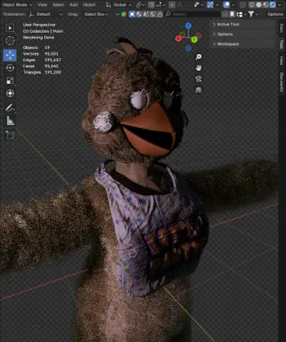Open the Global transform orientation dropdown
Viewport: 286px width, 342px height.
[118, 5]
